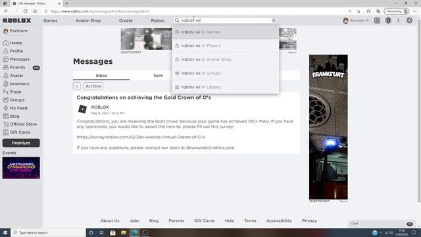Open the Metaverse Champions event thumbnail
This screenshot has height=237, width=421.
pyautogui.click(x=21, y=168)
